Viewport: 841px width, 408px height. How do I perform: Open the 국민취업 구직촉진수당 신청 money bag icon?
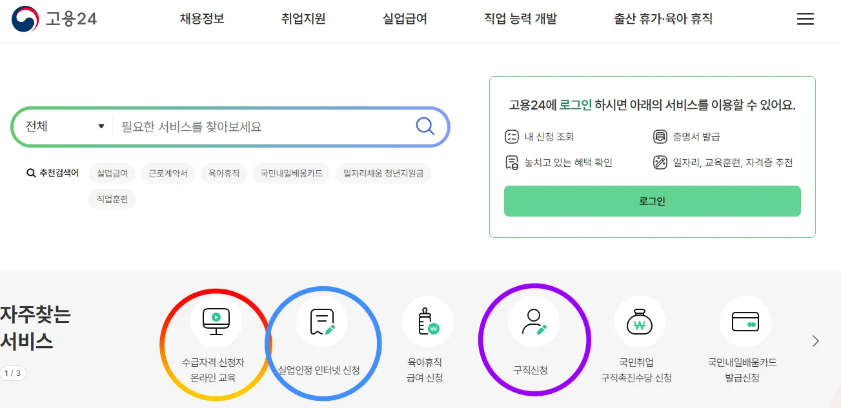click(640, 319)
